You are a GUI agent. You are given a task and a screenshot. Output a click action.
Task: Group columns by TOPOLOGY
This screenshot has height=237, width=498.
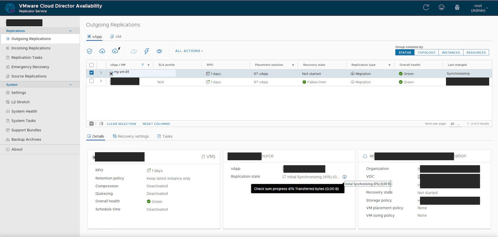click(x=427, y=52)
